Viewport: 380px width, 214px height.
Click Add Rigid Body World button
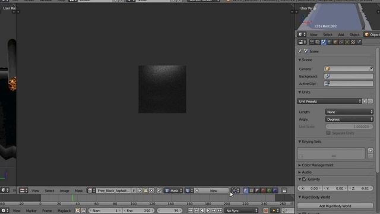335,206
